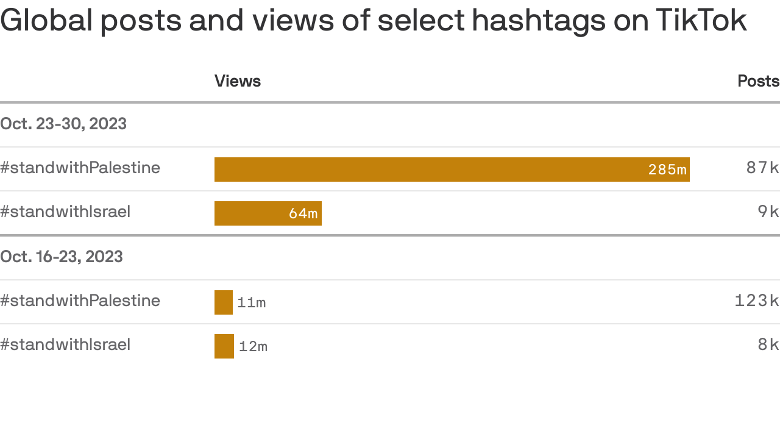Click the 9k posts value

(x=768, y=212)
